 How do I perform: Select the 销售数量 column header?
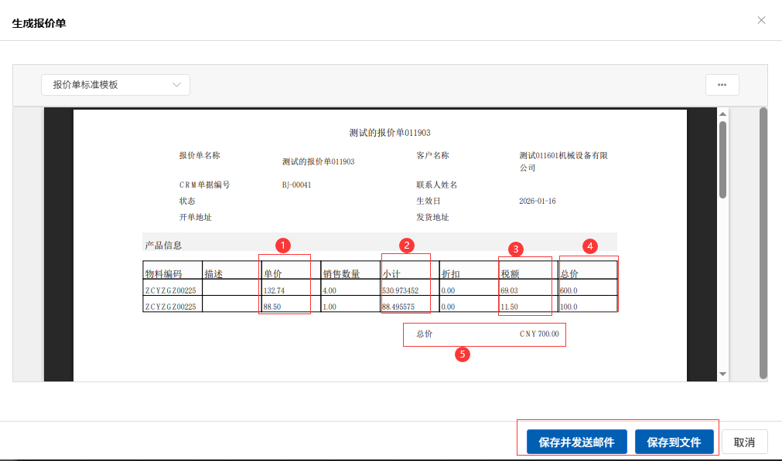pyautogui.click(x=341, y=274)
